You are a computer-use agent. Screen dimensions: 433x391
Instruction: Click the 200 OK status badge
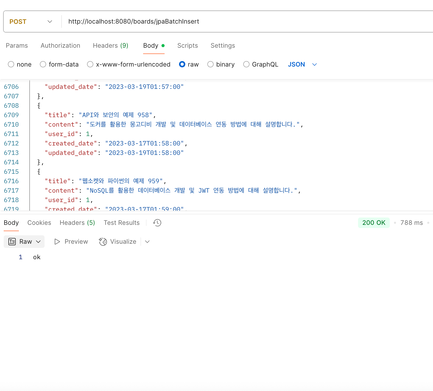[374, 223]
